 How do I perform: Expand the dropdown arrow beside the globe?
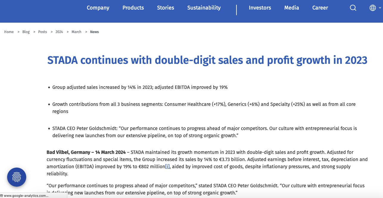(380, 8)
